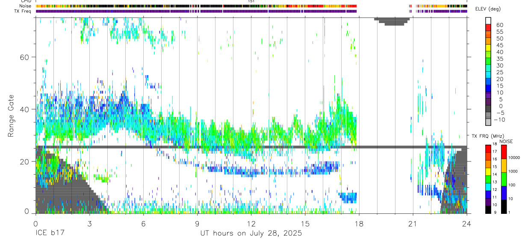Select the cyan 20–25 degree elevation swatch
525x242 pixels.
488,76
